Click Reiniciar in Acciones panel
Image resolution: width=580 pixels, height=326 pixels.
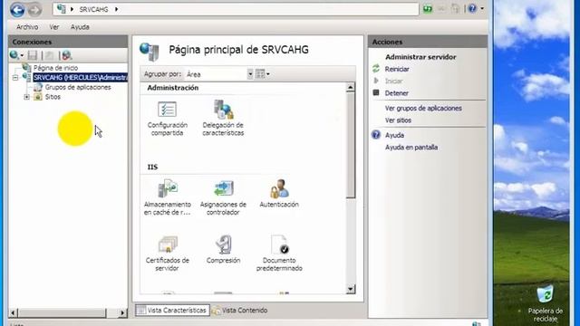[397, 69]
